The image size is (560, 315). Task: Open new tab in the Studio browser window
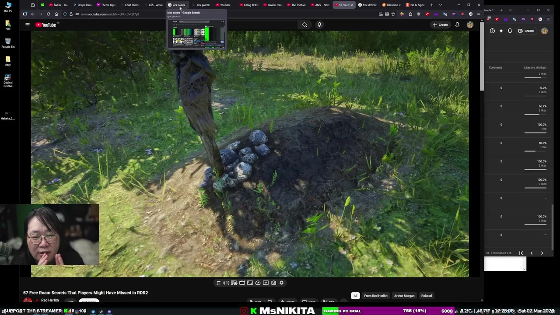(501, 10)
